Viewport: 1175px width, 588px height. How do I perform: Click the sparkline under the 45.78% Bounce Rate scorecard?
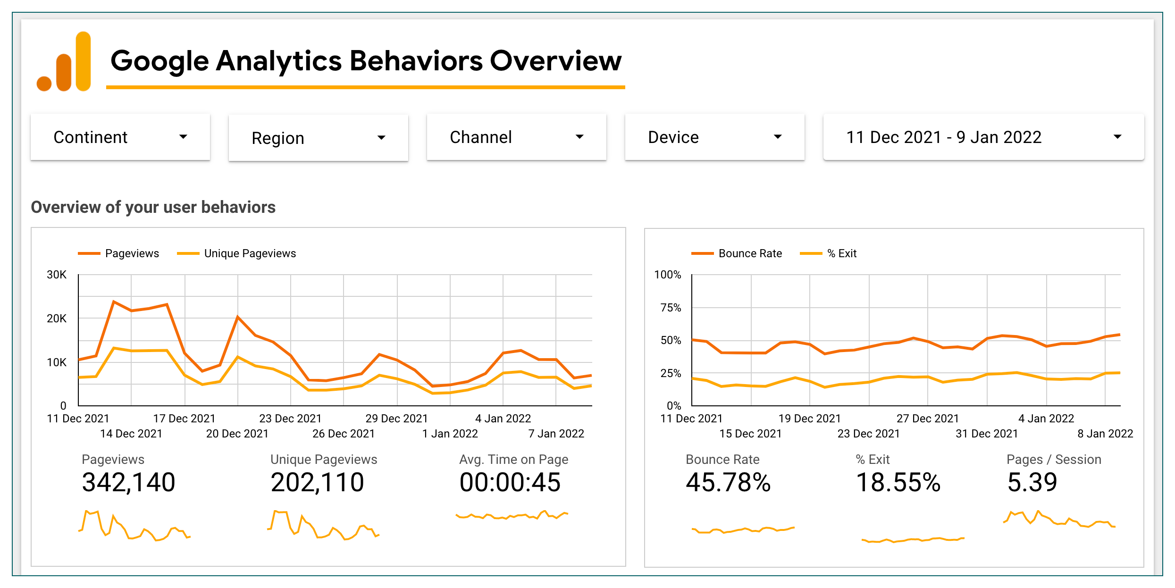743,530
